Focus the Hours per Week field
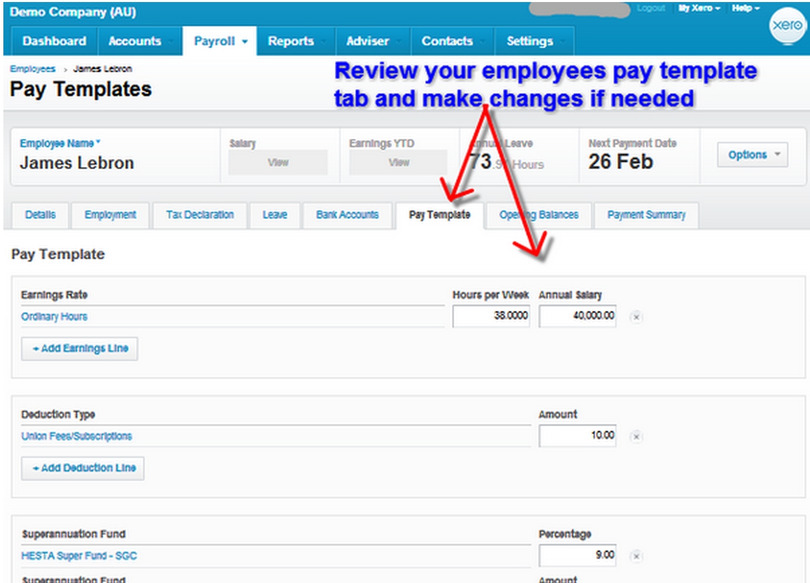 click(491, 316)
